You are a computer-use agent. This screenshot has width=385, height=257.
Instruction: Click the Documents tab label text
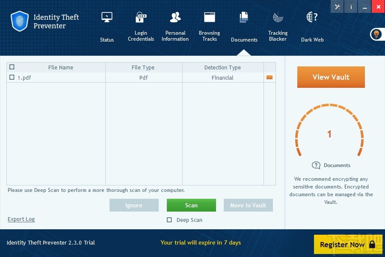click(244, 39)
